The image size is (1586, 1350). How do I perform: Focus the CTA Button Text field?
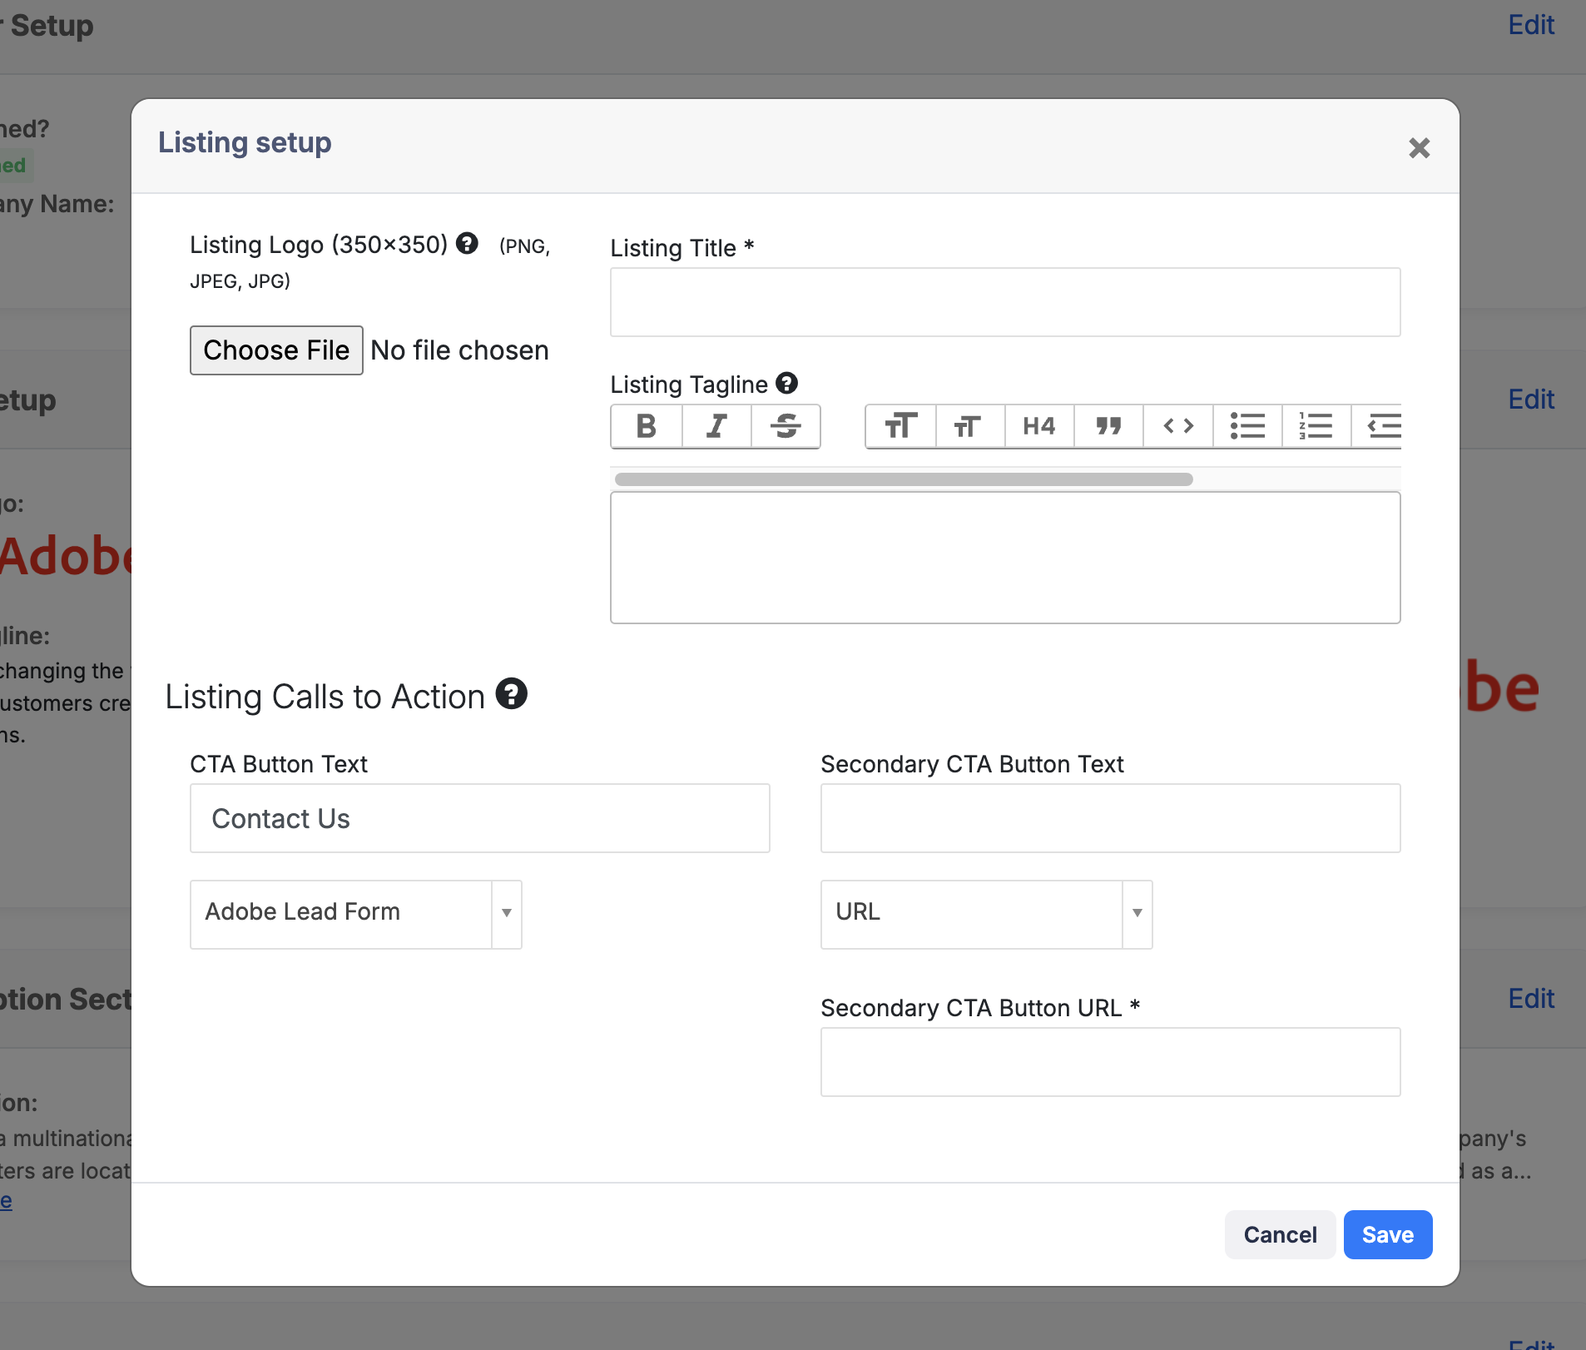(480, 818)
